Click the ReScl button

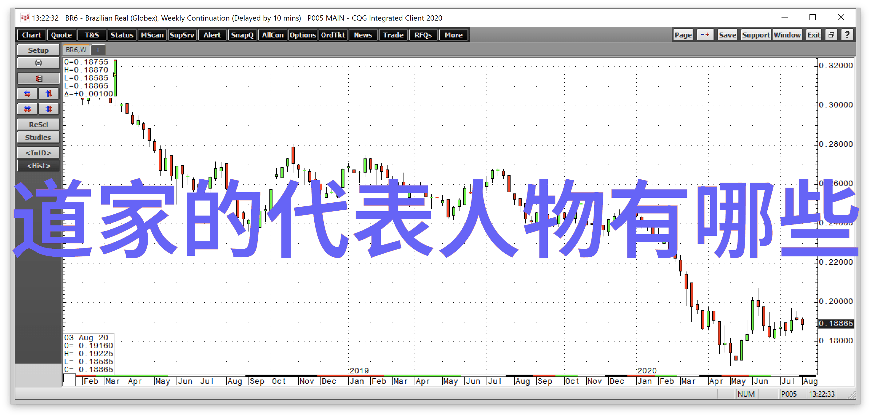tap(37, 125)
